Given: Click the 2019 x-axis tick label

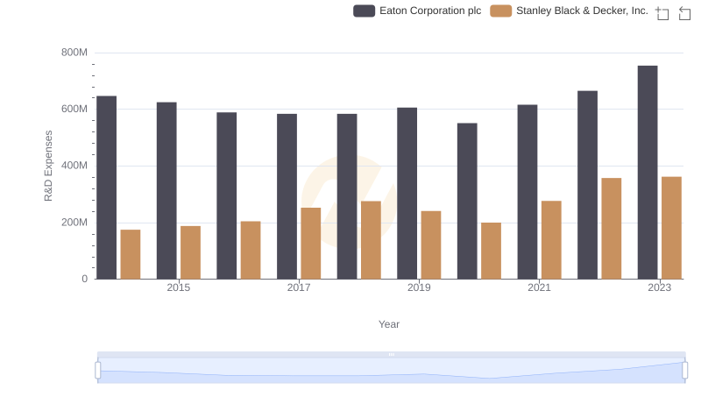Looking at the screenshot, I should tap(419, 287).
